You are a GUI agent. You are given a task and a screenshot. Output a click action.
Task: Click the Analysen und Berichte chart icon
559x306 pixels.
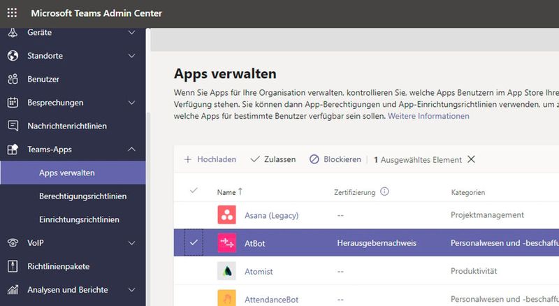[x=13, y=290]
